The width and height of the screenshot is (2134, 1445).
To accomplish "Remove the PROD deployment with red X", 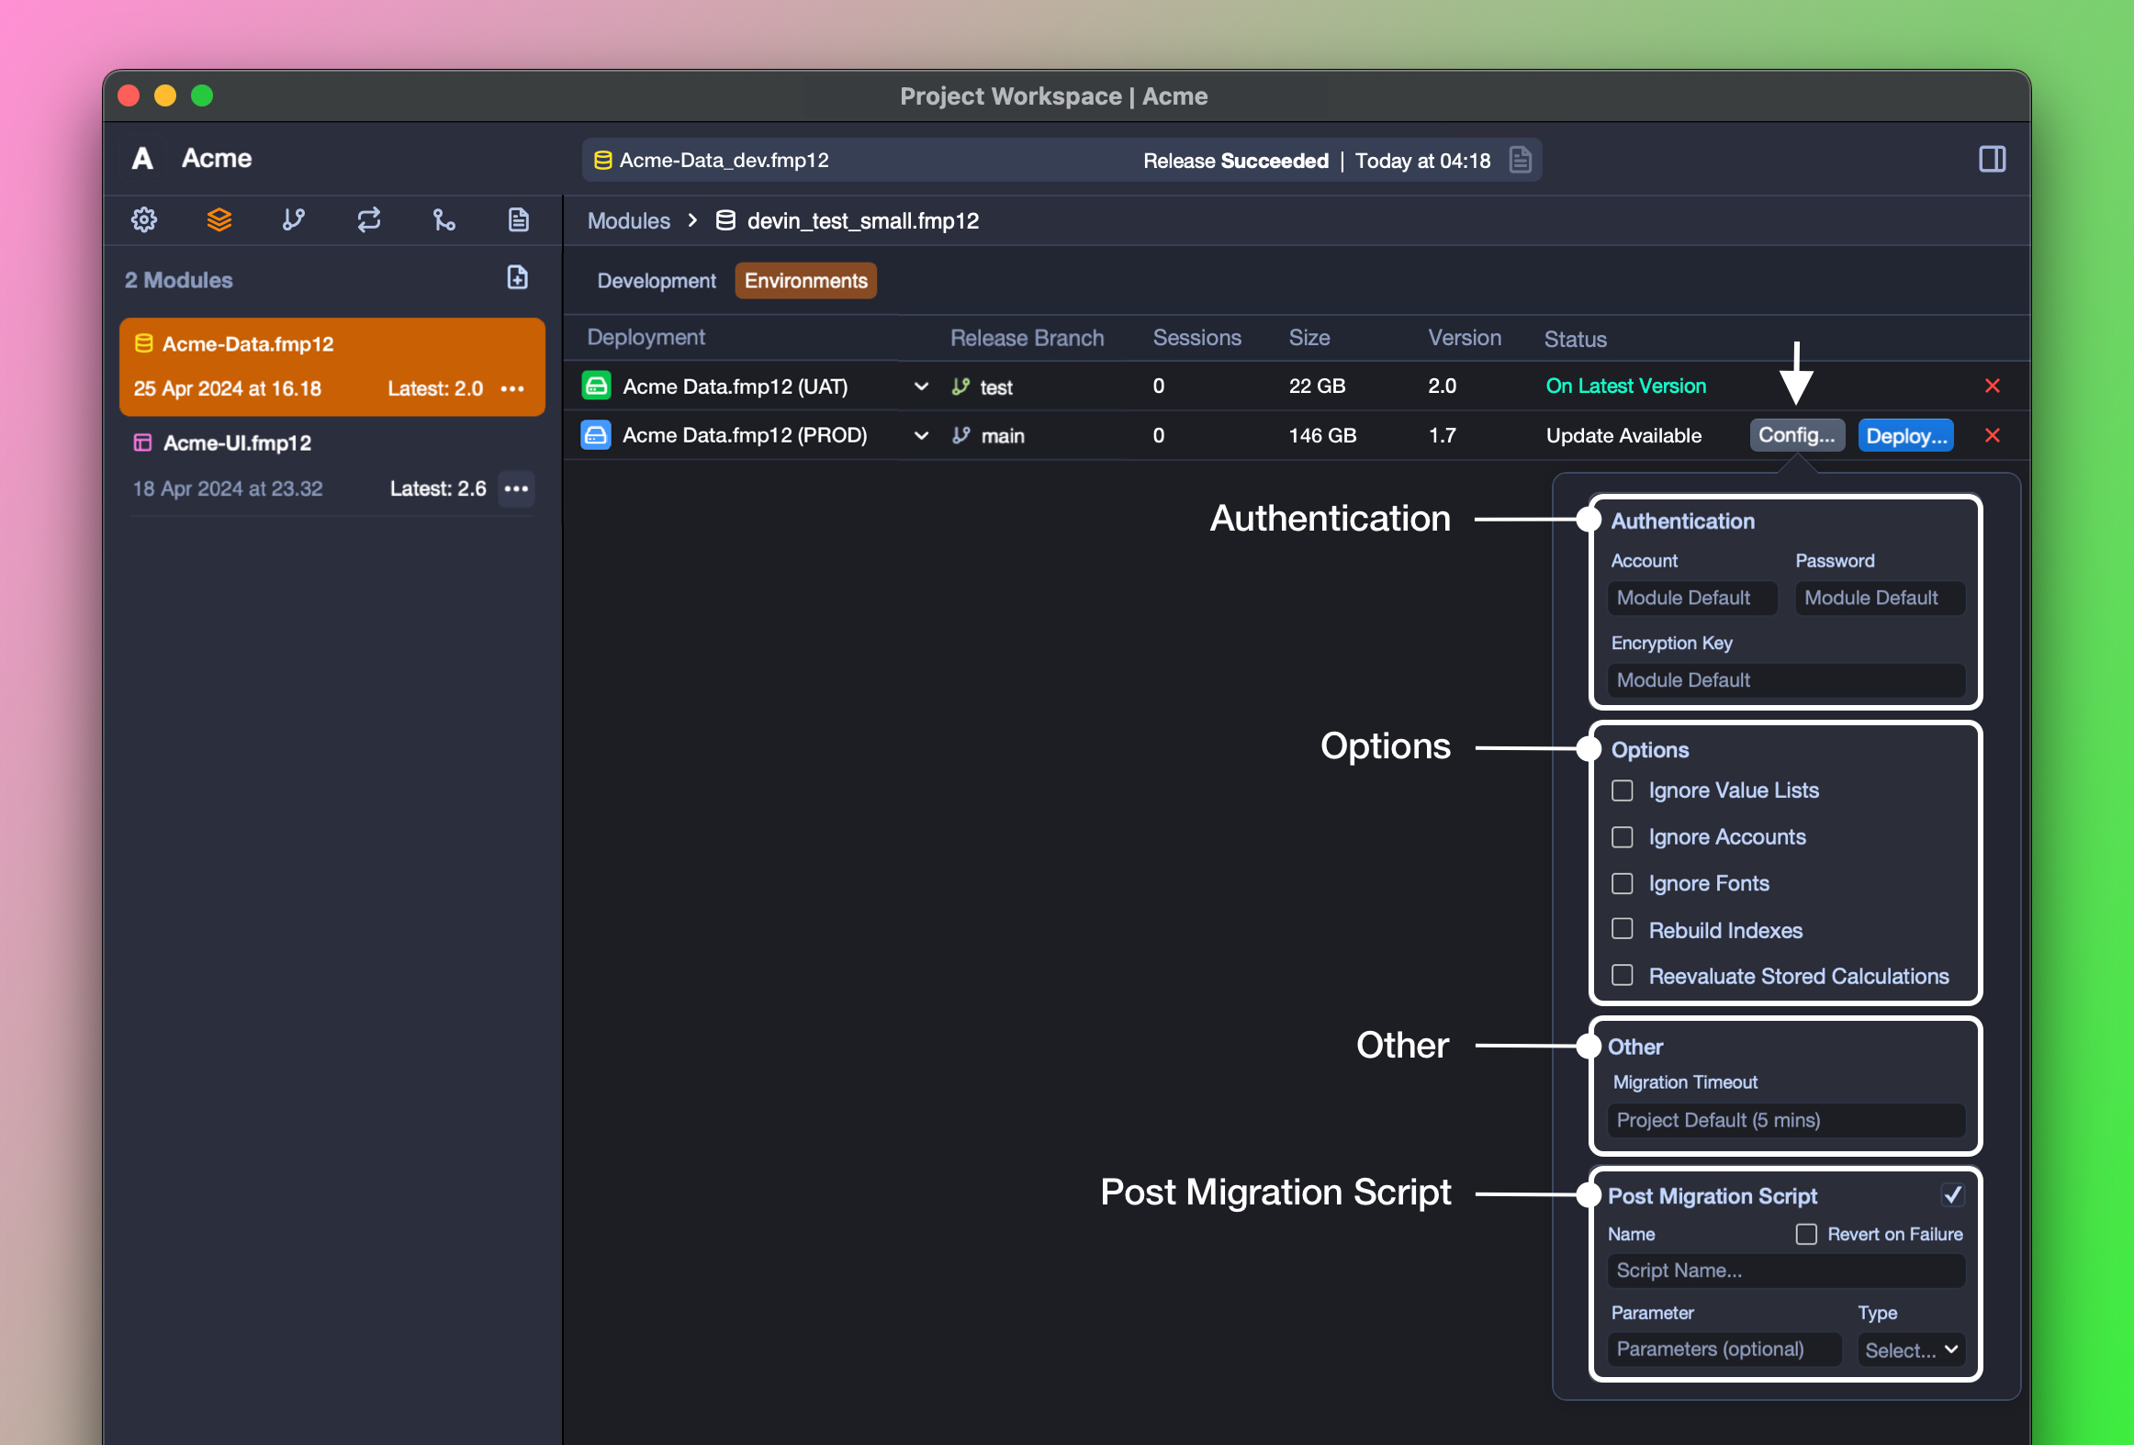I will click(x=1992, y=435).
